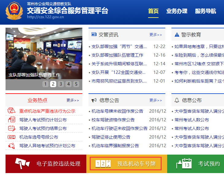This screenshot has width=224, height=178.
Task: Click icon beside 驾驶人异地考试预约计划公布
Action: click(x=11, y=146)
